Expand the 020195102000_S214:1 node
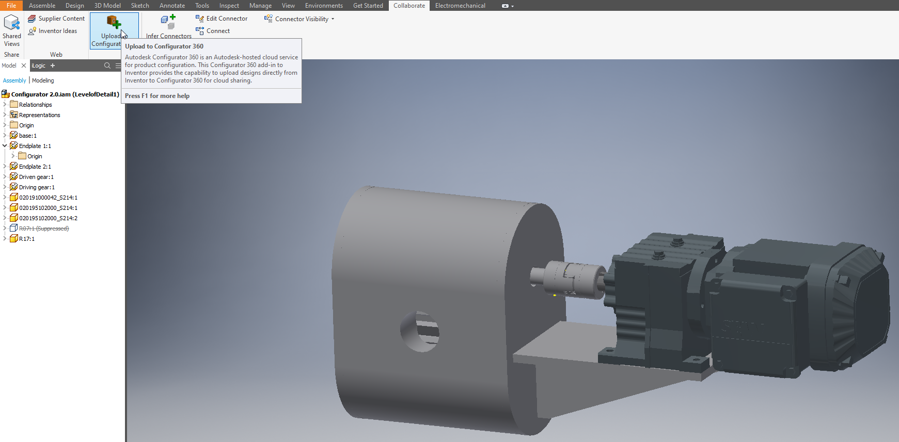The height and width of the screenshot is (442, 899). [5, 207]
